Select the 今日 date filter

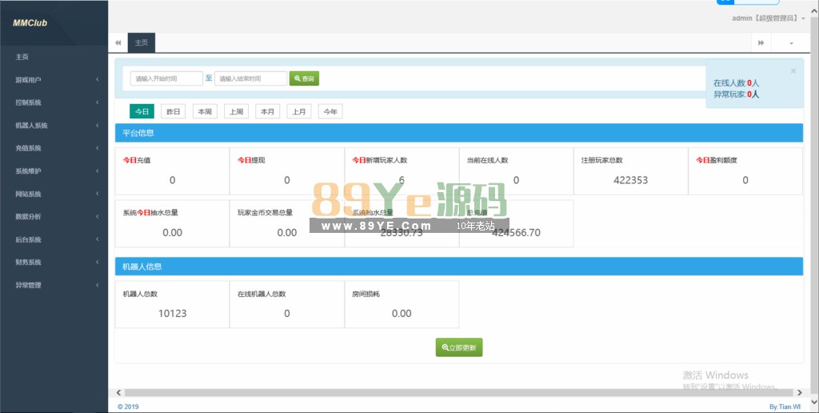tap(141, 111)
